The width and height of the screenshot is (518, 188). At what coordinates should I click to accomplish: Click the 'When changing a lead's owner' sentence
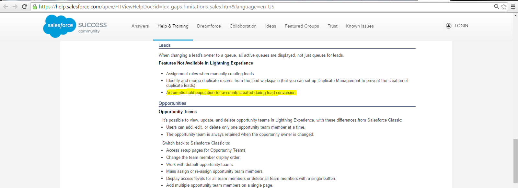(251, 55)
